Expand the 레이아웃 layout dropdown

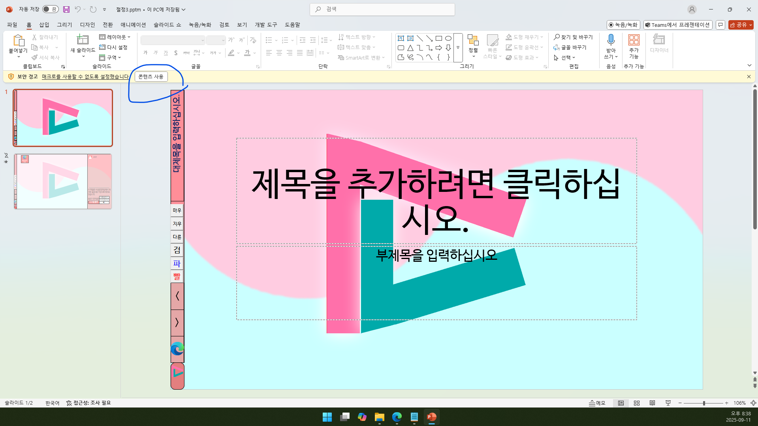tap(115, 37)
